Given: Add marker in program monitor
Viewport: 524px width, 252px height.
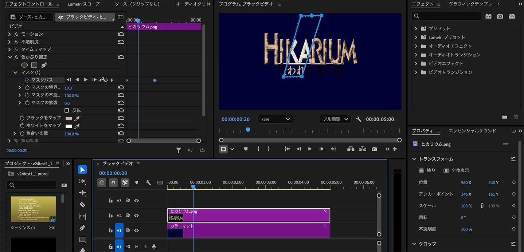Looking at the screenshot, I should pyautogui.click(x=246, y=149).
